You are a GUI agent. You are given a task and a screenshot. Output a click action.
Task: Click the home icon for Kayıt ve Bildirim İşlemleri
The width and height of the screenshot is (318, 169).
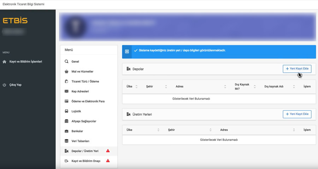click(4, 62)
